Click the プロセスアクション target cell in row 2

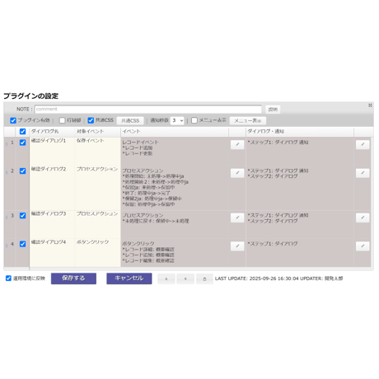point(97,188)
